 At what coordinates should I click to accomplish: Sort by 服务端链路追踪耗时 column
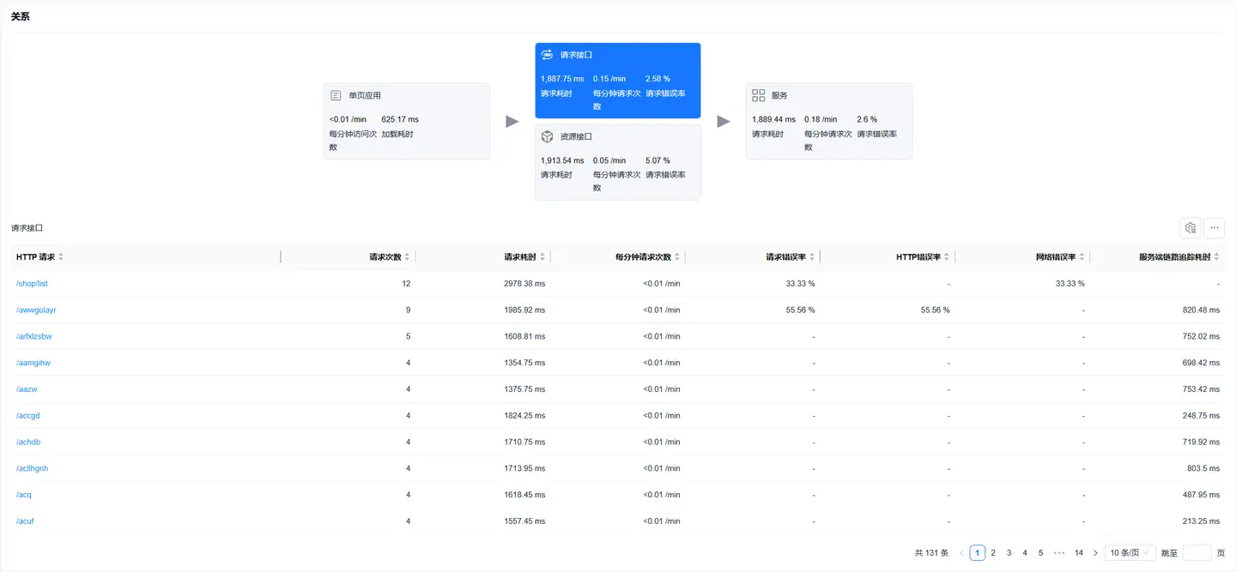click(x=1215, y=256)
